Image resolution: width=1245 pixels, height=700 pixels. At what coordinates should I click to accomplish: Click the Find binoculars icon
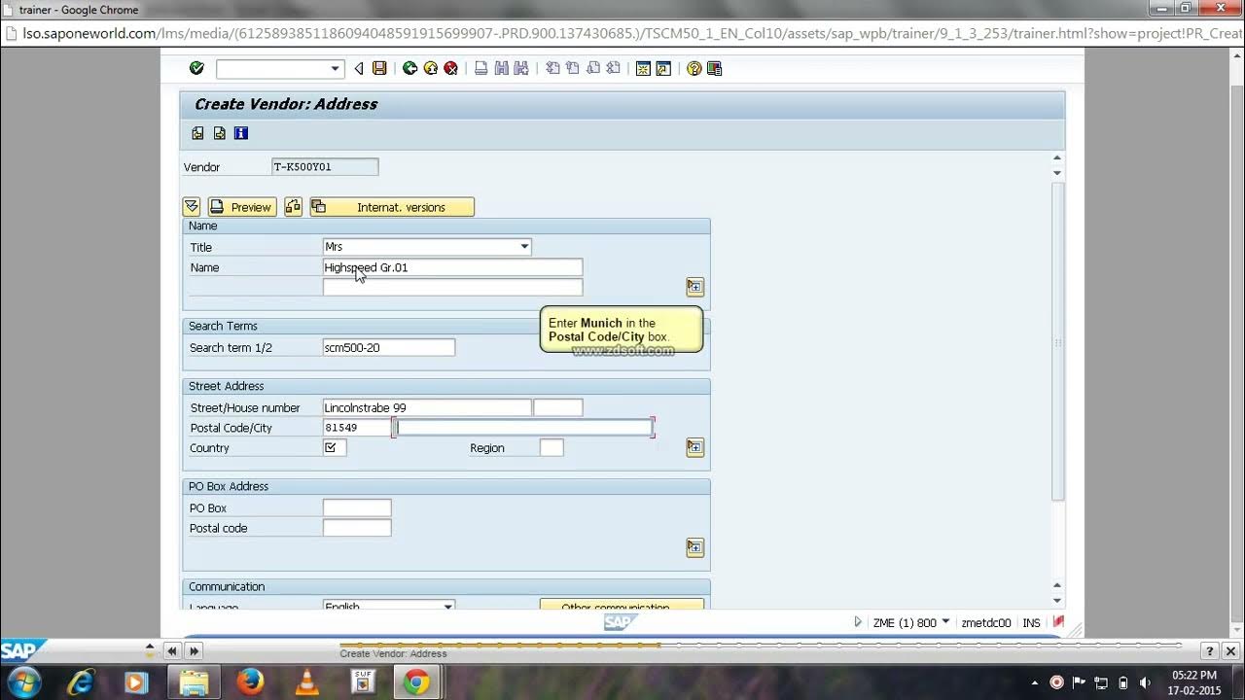(501, 68)
